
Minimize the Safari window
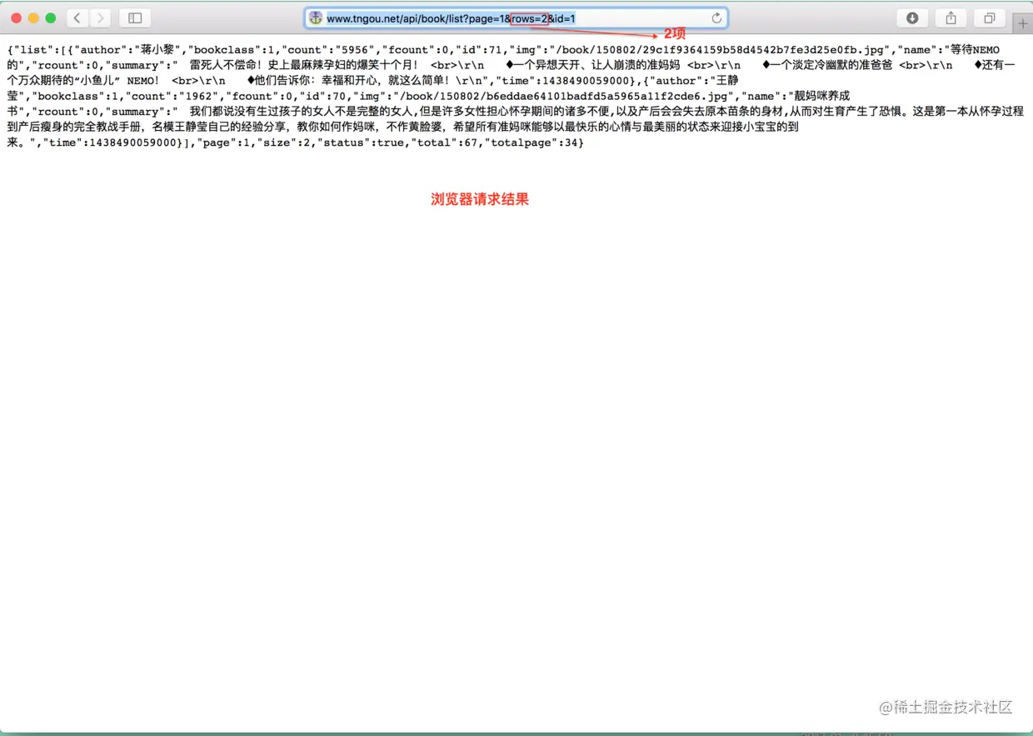33,18
